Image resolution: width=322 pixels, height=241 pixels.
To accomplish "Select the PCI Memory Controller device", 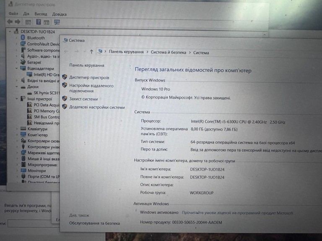I will (47, 111).
